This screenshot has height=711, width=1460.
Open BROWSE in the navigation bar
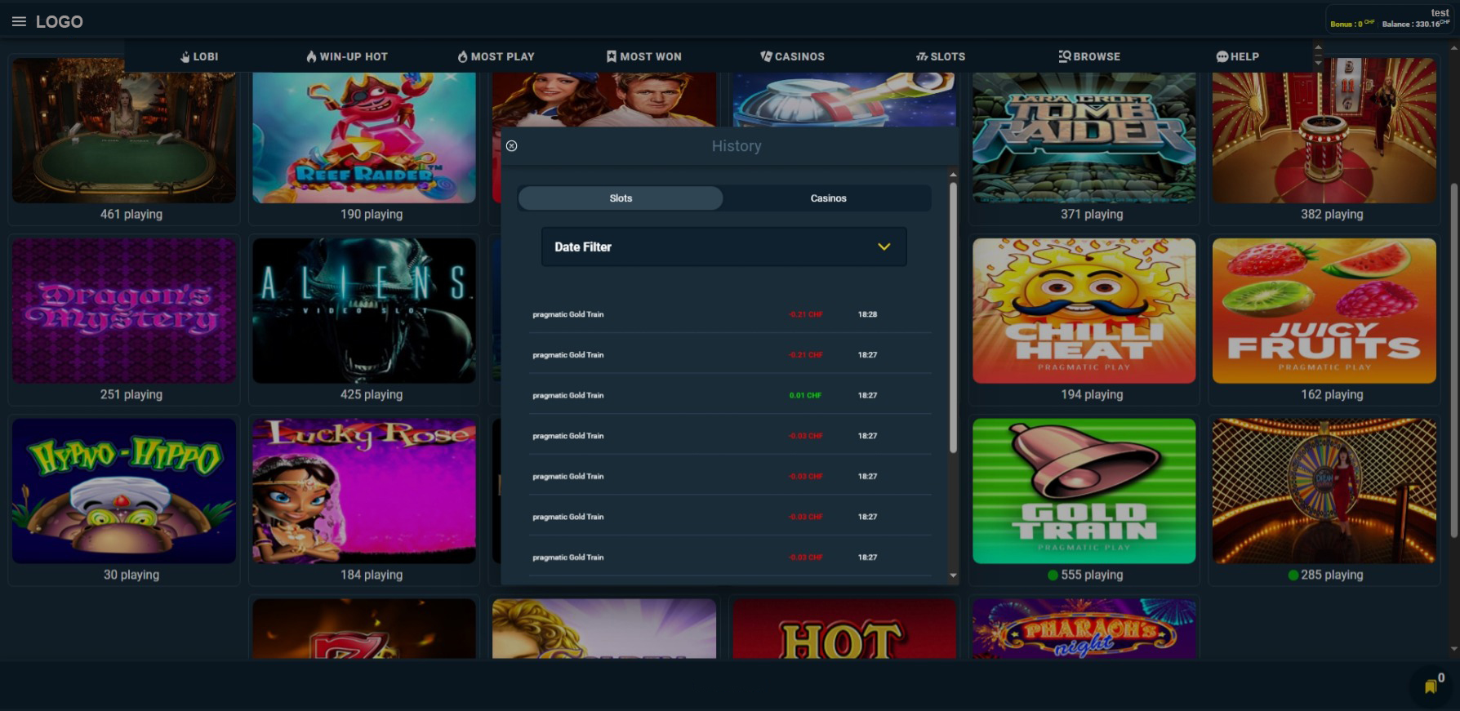pos(1089,56)
